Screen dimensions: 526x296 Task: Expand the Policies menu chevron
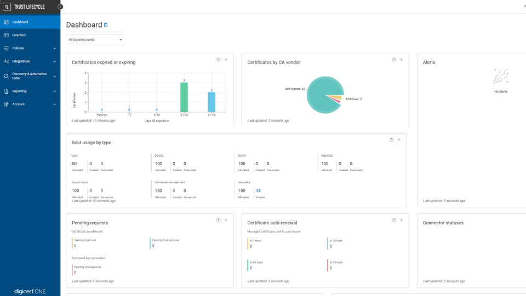point(55,48)
